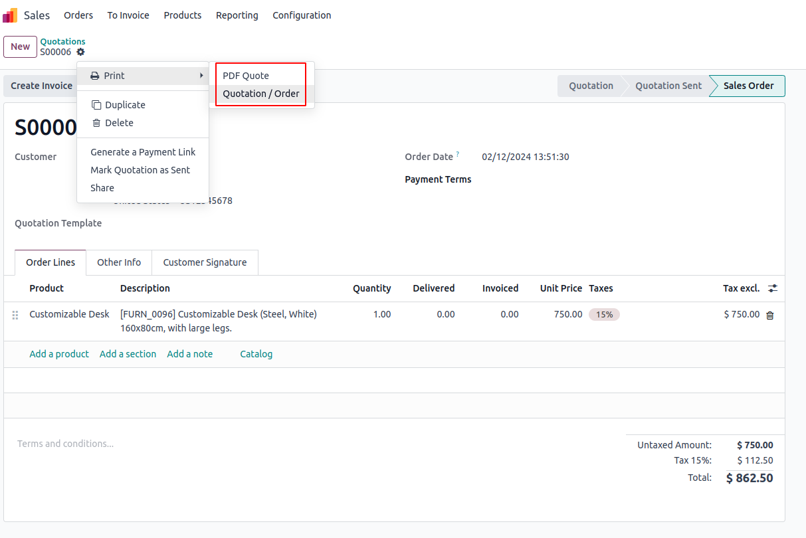Open the Configuration menu
The height and width of the screenshot is (538, 806).
[302, 15]
